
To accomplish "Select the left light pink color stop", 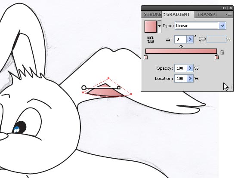I will coord(146,56).
